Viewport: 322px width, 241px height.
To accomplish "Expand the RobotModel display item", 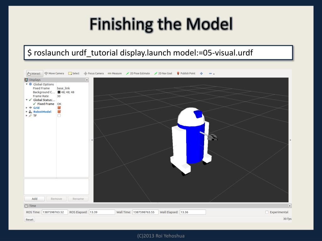I will click(26, 112).
